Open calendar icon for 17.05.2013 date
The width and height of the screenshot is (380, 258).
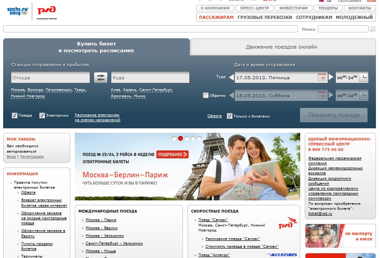(322, 77)
